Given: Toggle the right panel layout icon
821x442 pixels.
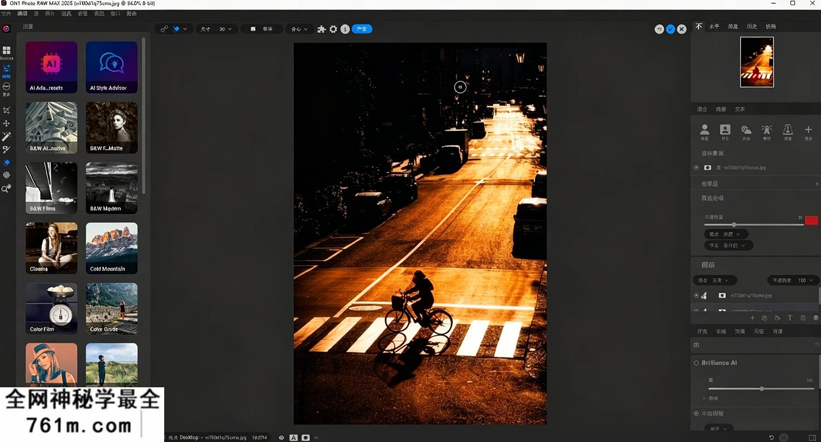Looking at the screenshot, I should tap(812, 438).
